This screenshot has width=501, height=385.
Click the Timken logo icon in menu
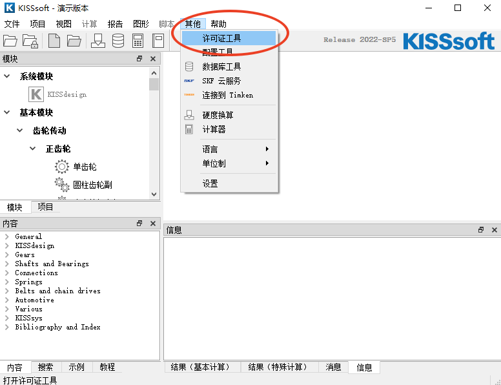pyautogui.click(x=189, y=95)
